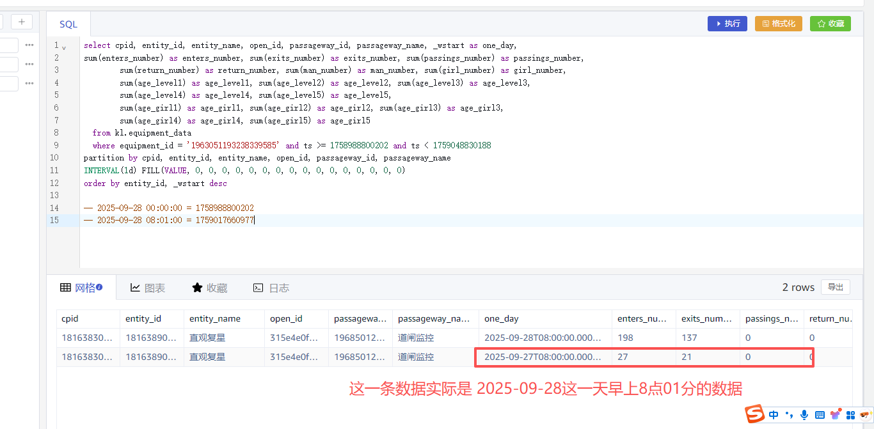Image resolution: width=874 pixels, height=429 pixels.
Task: Click the 格式化 (Format) button
Action: point(778,24)
